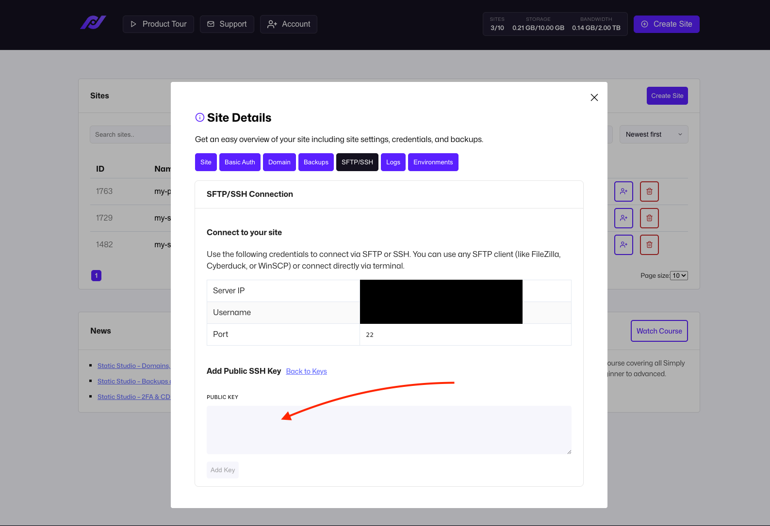Close the Site Details dialog
The height and width of the screenshot is (526, 770).
click(x=594, y=97)
